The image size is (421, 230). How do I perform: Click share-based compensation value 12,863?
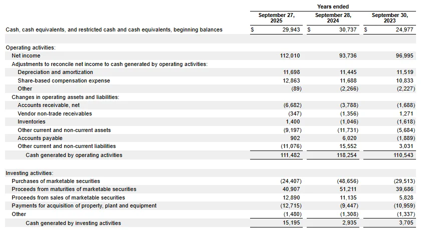pyautogui.click(x=291, y=80)
